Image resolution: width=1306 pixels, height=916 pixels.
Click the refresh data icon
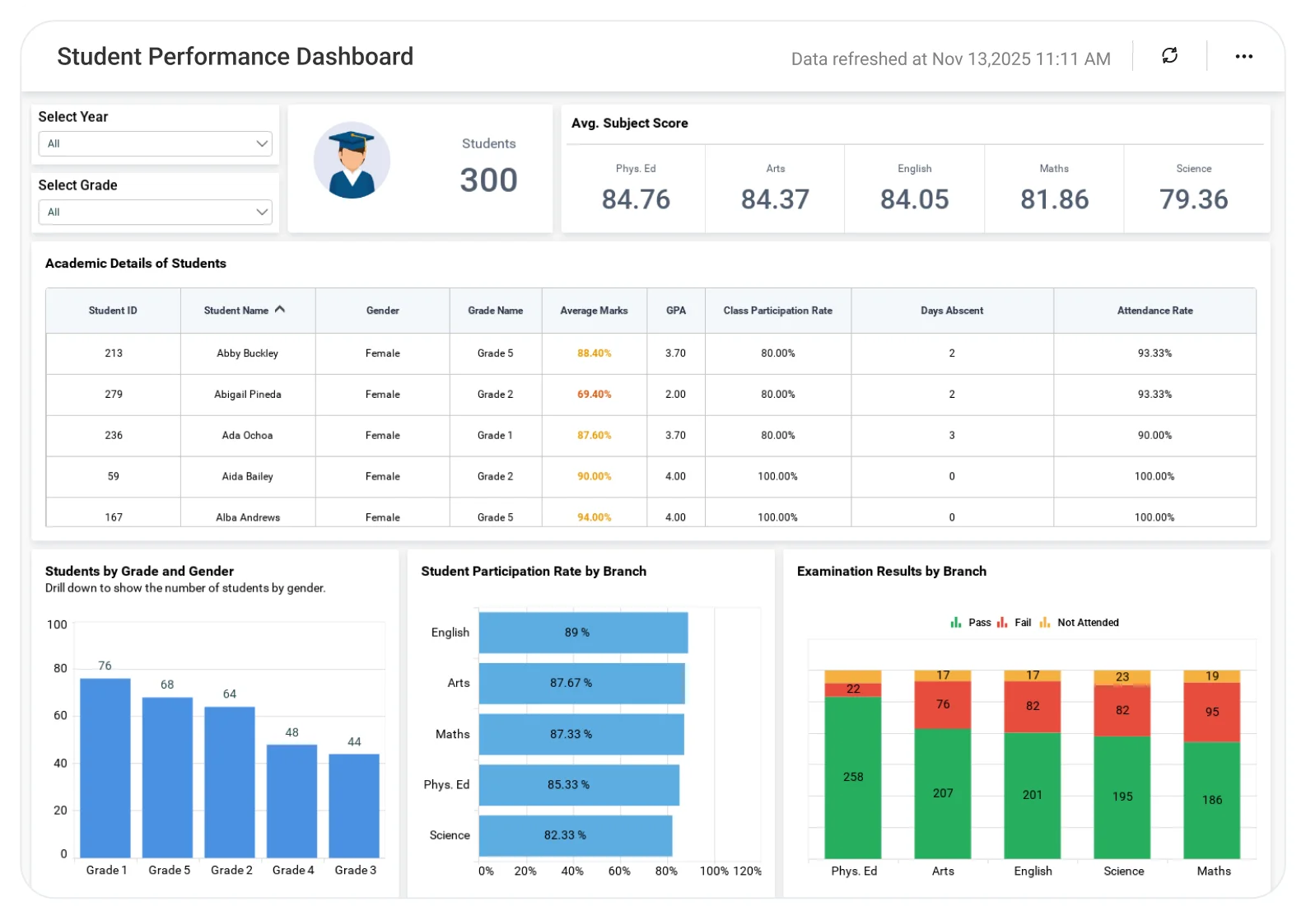pos(1169,55)
